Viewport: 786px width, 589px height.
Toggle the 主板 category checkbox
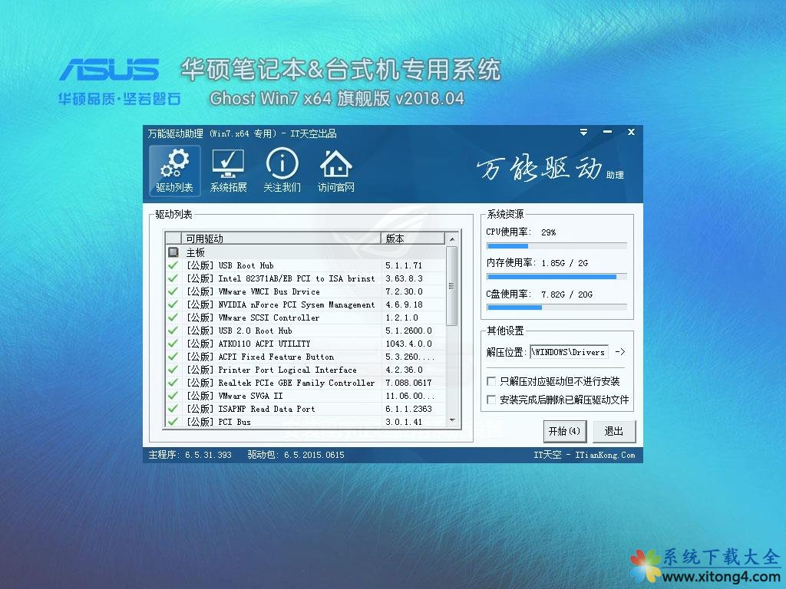173,252
